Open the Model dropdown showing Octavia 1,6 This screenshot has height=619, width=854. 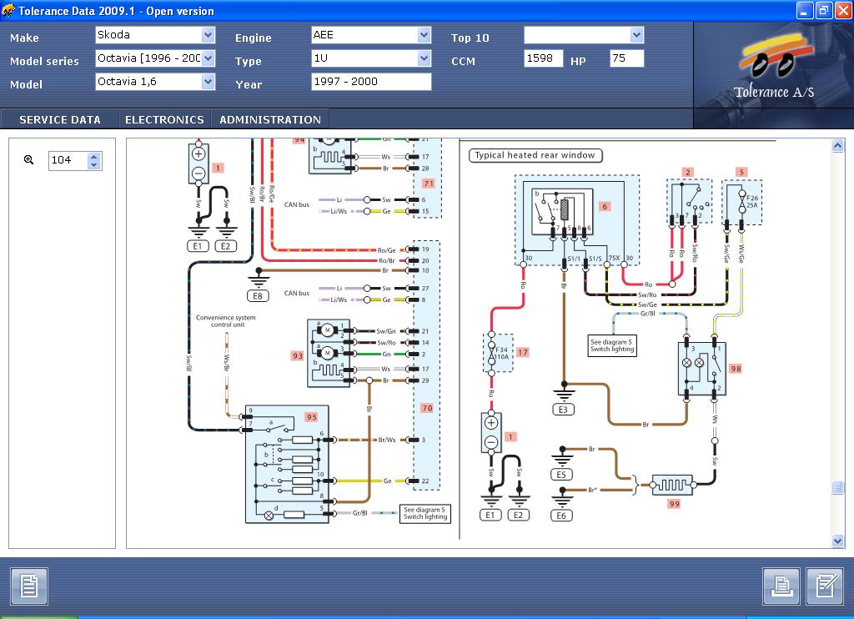click(x=208, y=82)
